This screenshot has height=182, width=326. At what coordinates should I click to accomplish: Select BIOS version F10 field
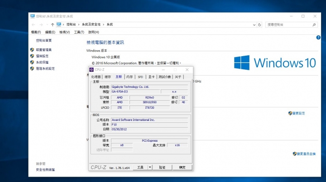pos(149,125)
